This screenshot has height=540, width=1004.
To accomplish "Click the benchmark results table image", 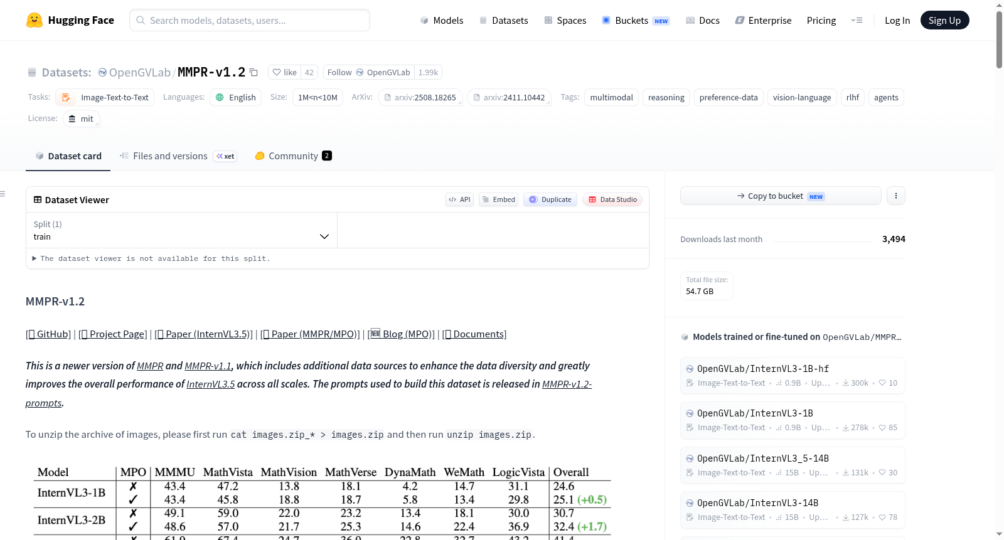I will 322,502.
